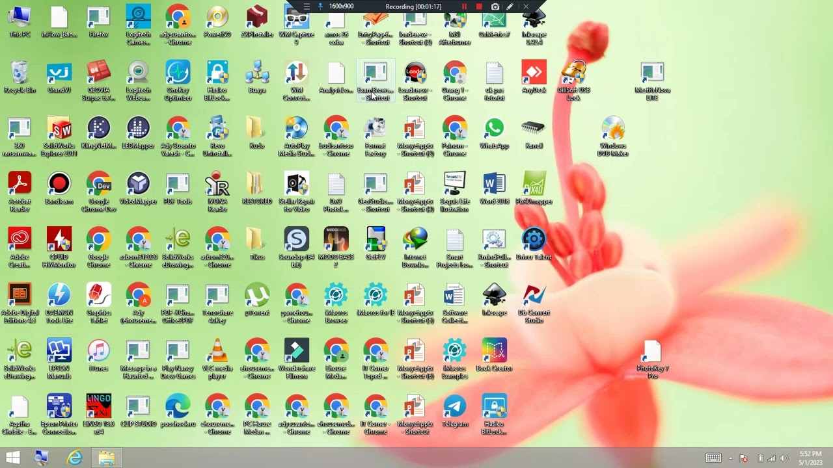Viewport: 833px width, 468px height.
Task: Select the Driver Talent icon
Action: (534, 245)
